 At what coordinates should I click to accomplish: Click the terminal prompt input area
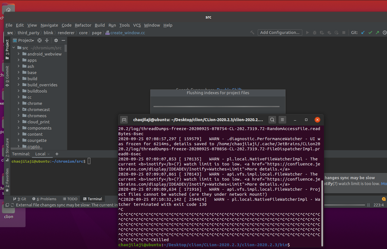[x=89, y=161]
